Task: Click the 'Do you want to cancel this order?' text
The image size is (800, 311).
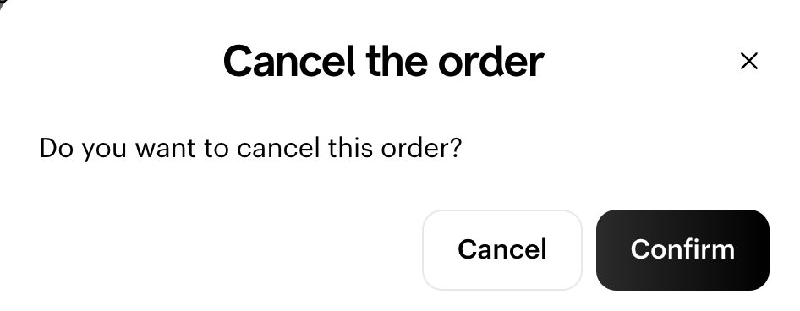Action: [x=250, y=149]
